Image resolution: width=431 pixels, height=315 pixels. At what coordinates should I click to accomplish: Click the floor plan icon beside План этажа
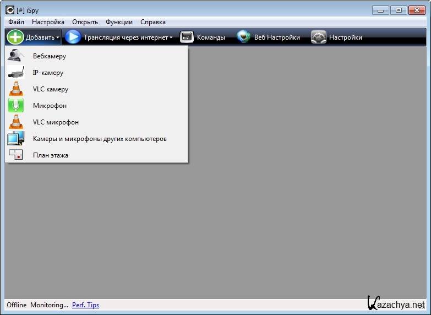pyautogui.click(x=16, y=155)
